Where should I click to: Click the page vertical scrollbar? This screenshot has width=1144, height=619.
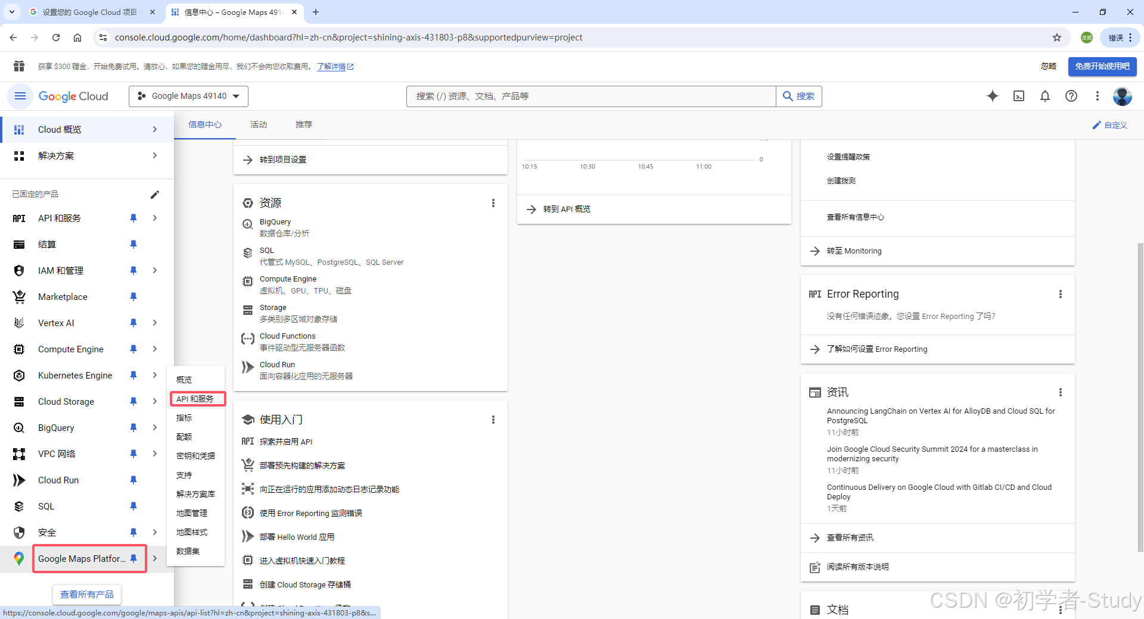(1140, 399)
